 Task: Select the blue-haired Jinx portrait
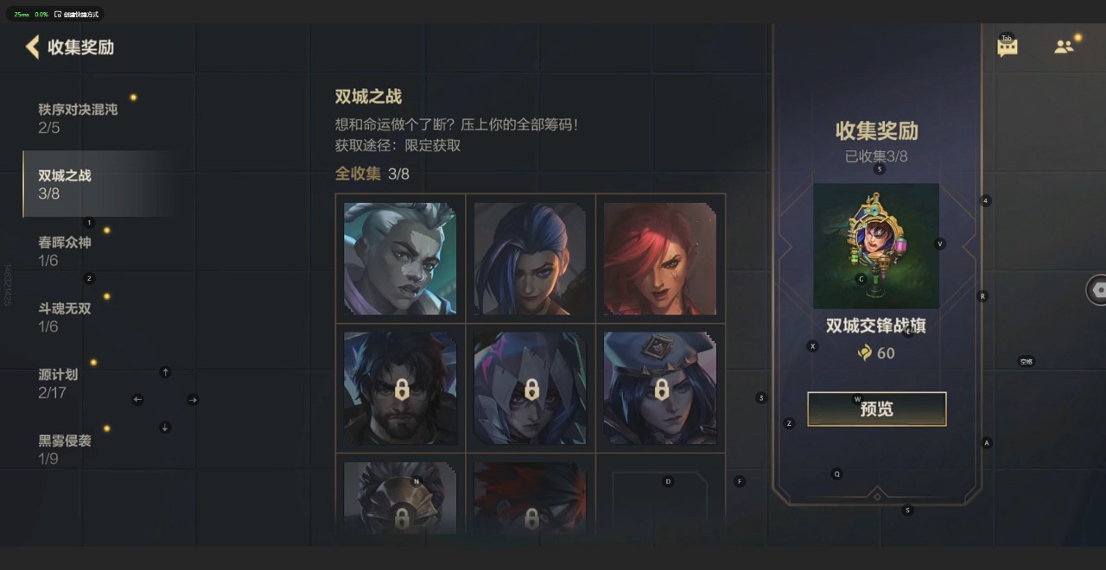[x=531, y=258]
